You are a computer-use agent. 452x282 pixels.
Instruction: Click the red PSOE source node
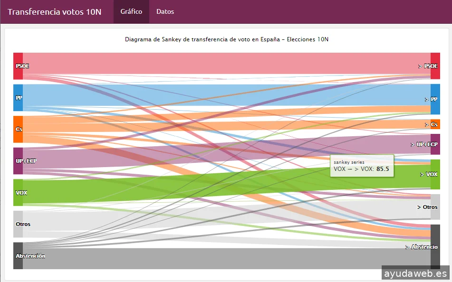click(18, 66)
